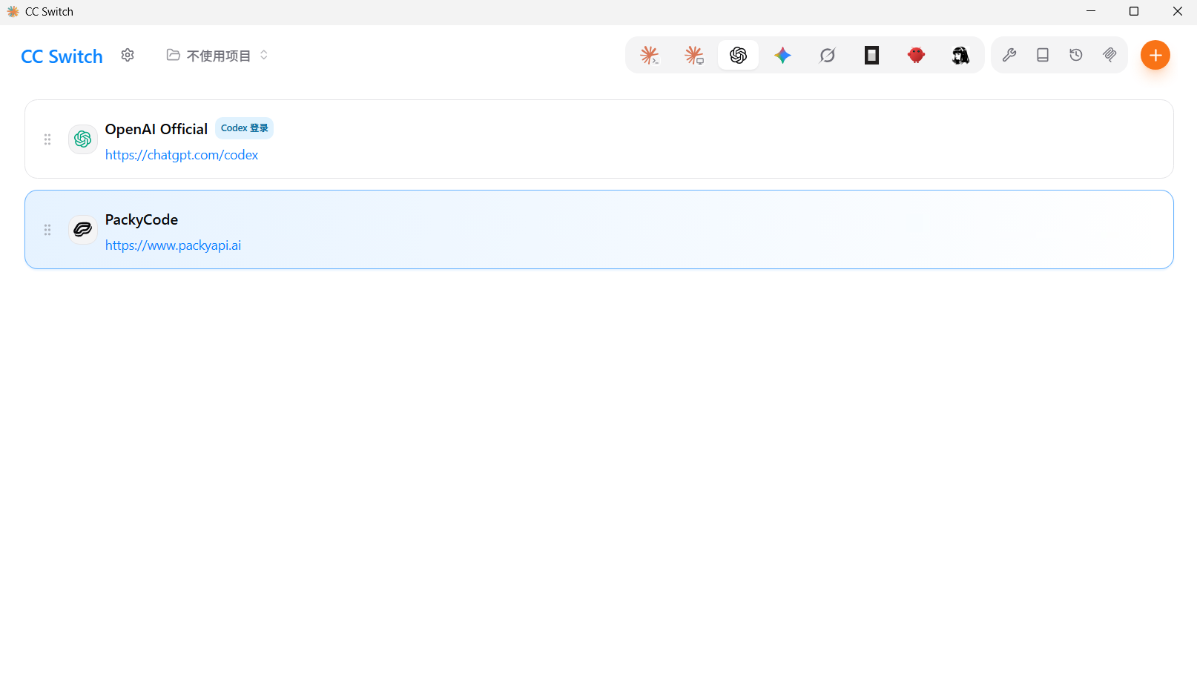Open the https://www.packyapi.ai link
Viewport: 1197px width, 685px height.
coord(173,245)
